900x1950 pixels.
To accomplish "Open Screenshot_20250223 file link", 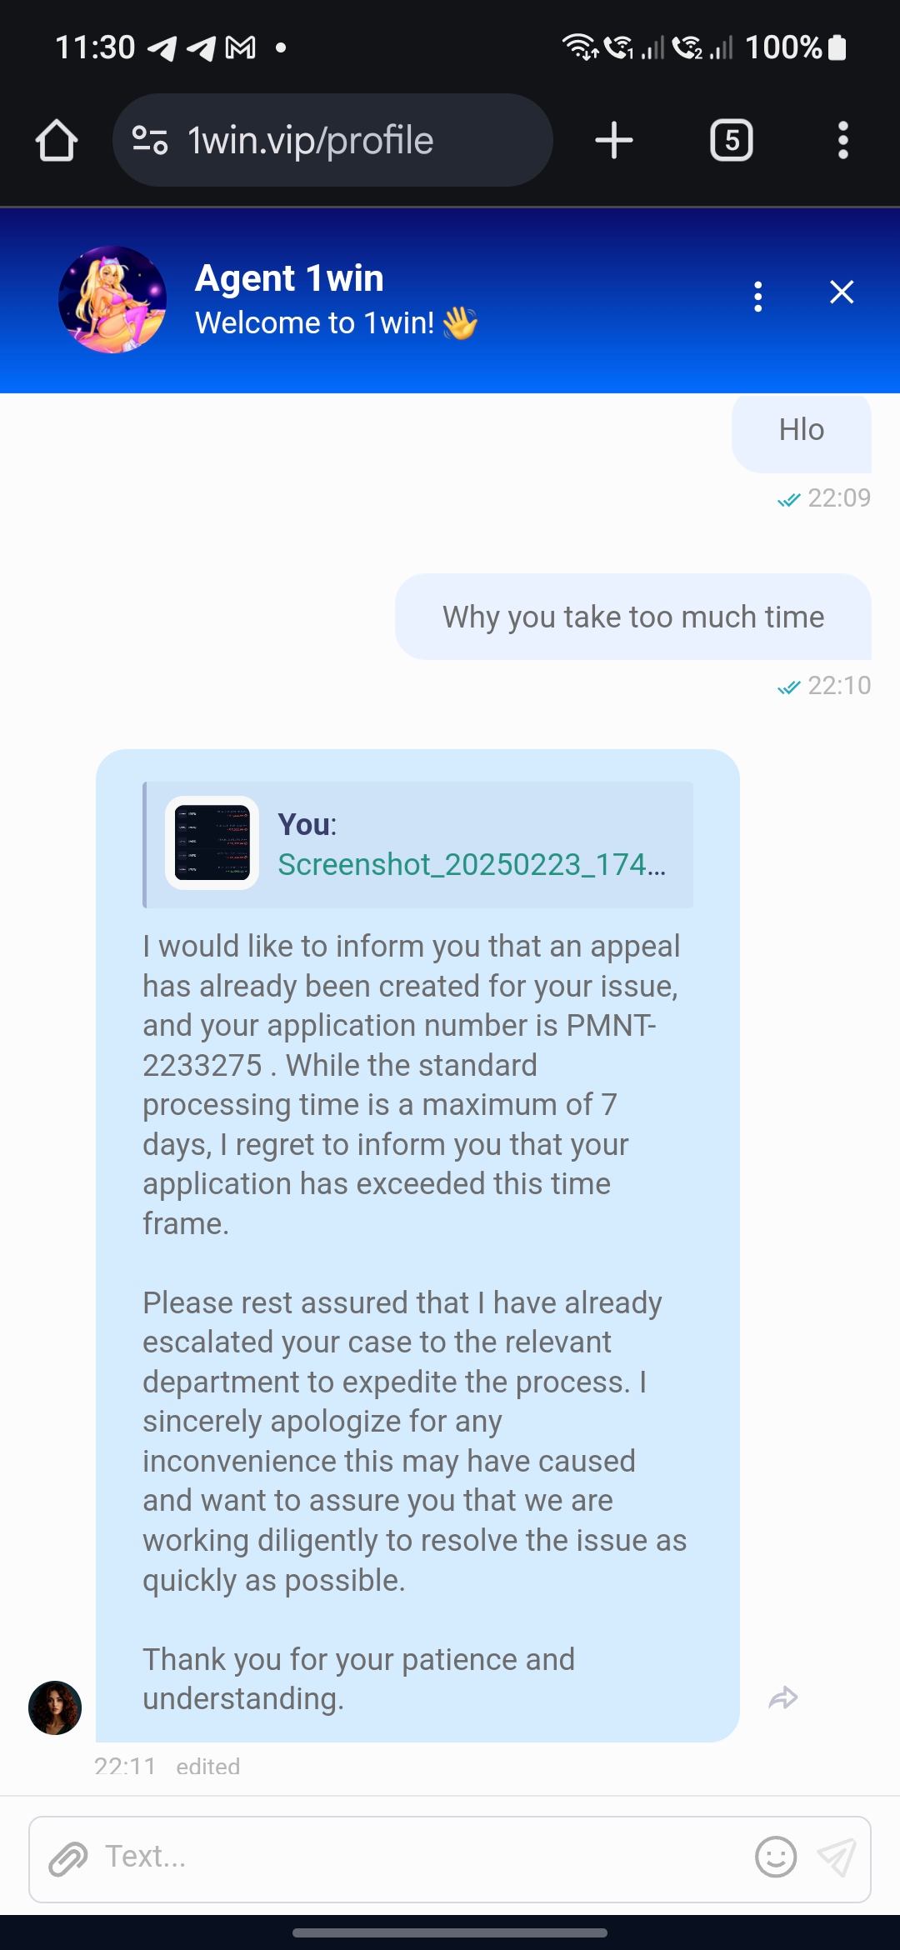I will point(471,865).
